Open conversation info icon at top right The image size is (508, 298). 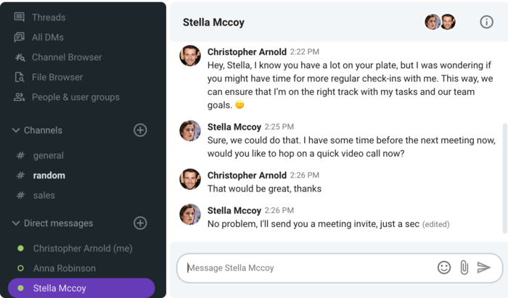(x=486, y=22)
